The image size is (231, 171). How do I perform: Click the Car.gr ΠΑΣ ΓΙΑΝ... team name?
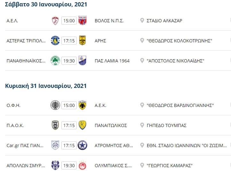25,146
